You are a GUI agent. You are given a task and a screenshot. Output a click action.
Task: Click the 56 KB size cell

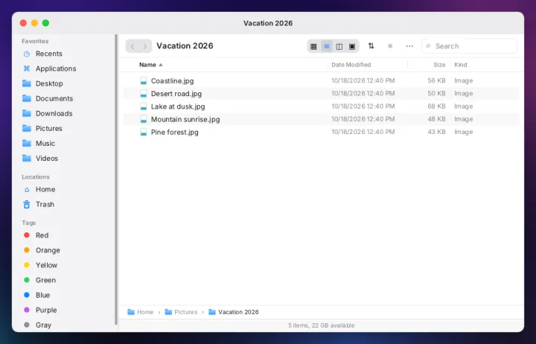(x=436, y=80)
